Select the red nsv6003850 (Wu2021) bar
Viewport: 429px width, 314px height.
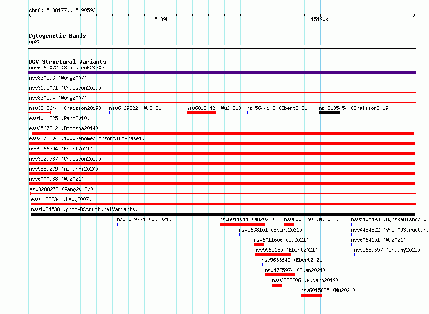(x=289, y=224)
